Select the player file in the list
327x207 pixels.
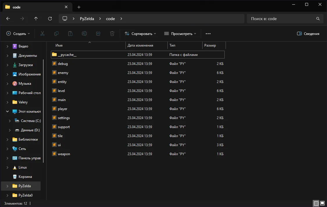(62, 109)
